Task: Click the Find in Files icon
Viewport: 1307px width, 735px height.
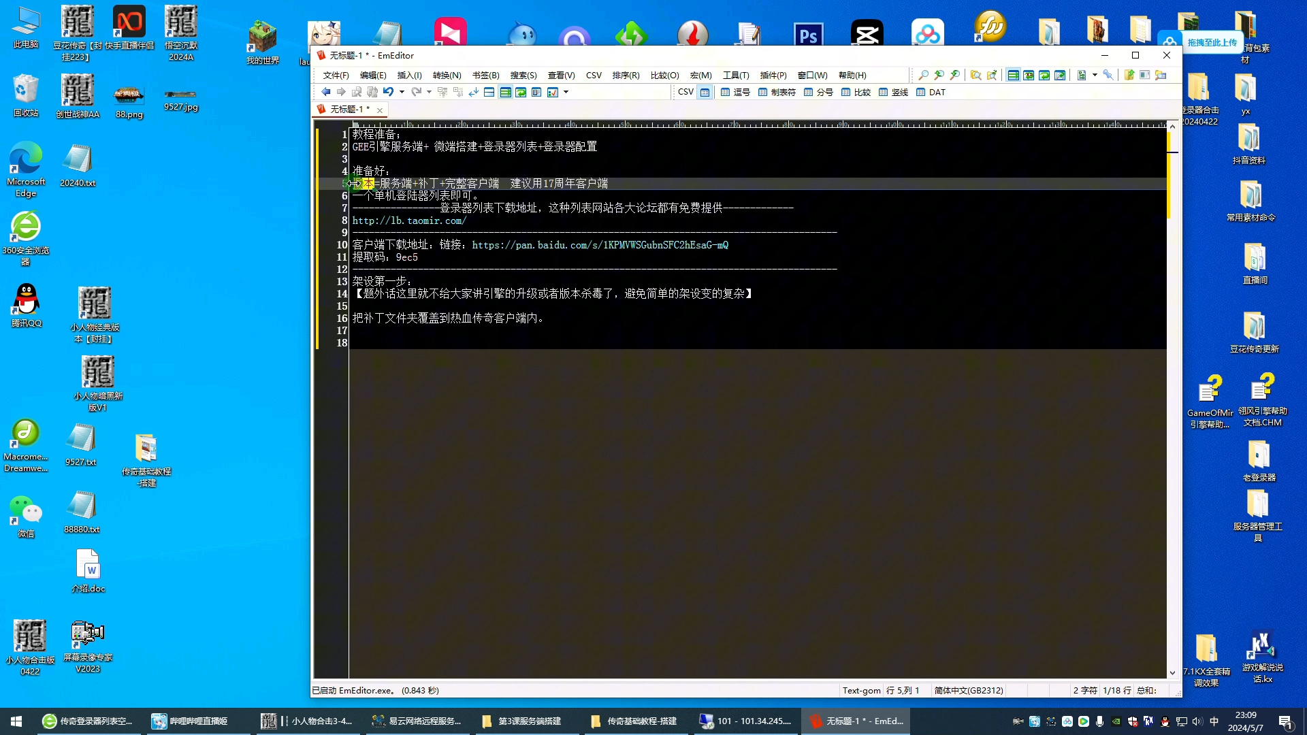Action: 975,75
